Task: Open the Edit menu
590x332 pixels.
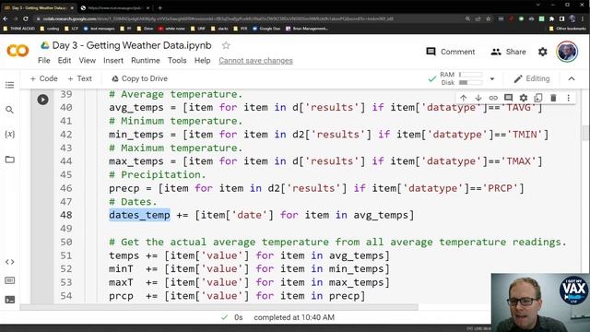Action: click(65, 61)
